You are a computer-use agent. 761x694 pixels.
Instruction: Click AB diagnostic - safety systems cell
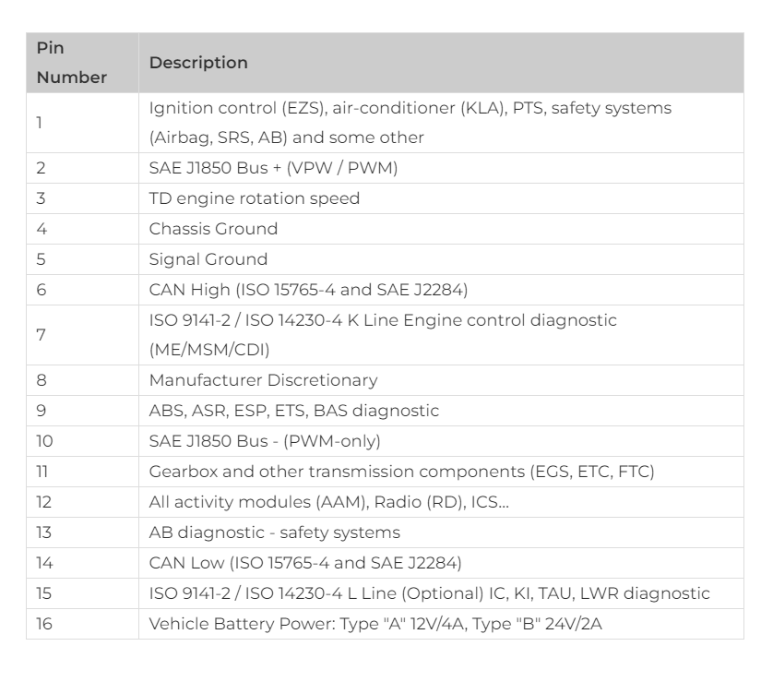[441, 532]
